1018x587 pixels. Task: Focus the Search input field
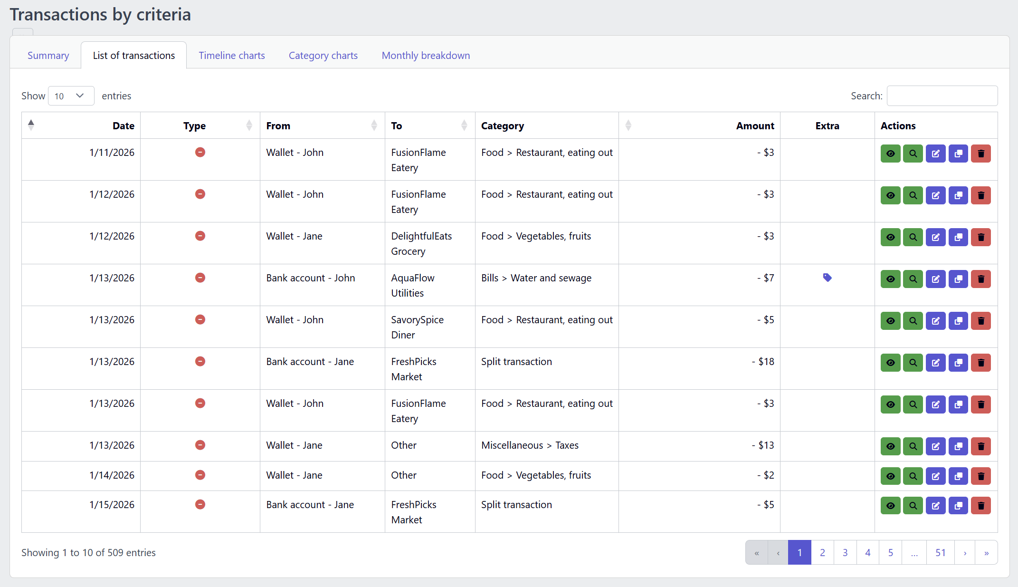coord(942,96)
